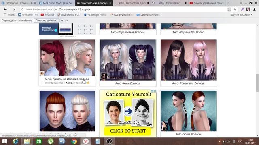
Task: Show hidden system tray icons arrow
Action: pos(219,141)
